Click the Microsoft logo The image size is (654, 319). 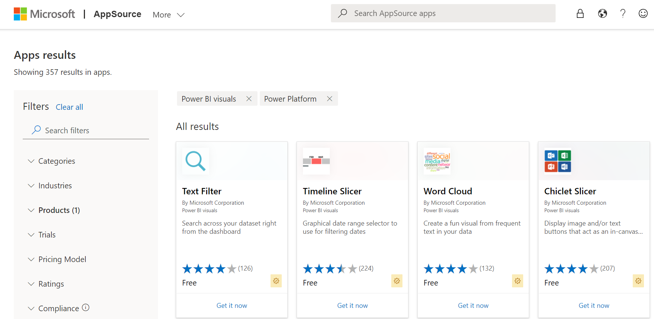coord(44,14)
